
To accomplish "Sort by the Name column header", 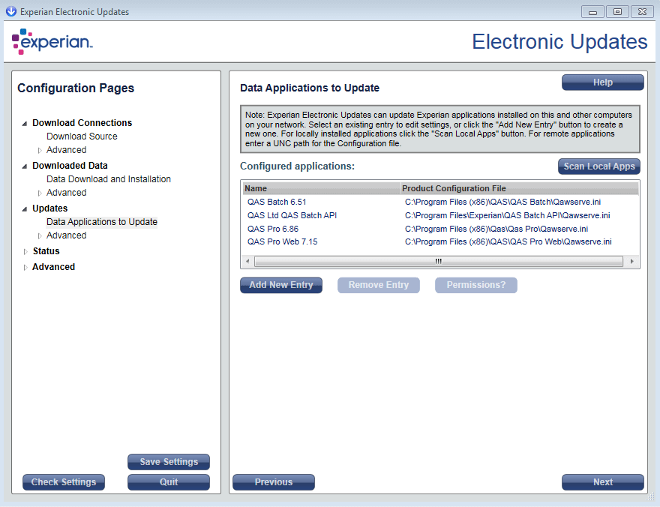I will point(320,188).
